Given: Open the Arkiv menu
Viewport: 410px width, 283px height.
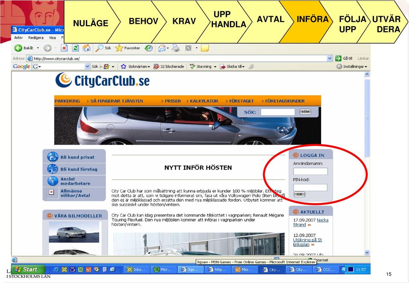Looking at the screenshot, I should pyautogui.click(x=18, y=38).
